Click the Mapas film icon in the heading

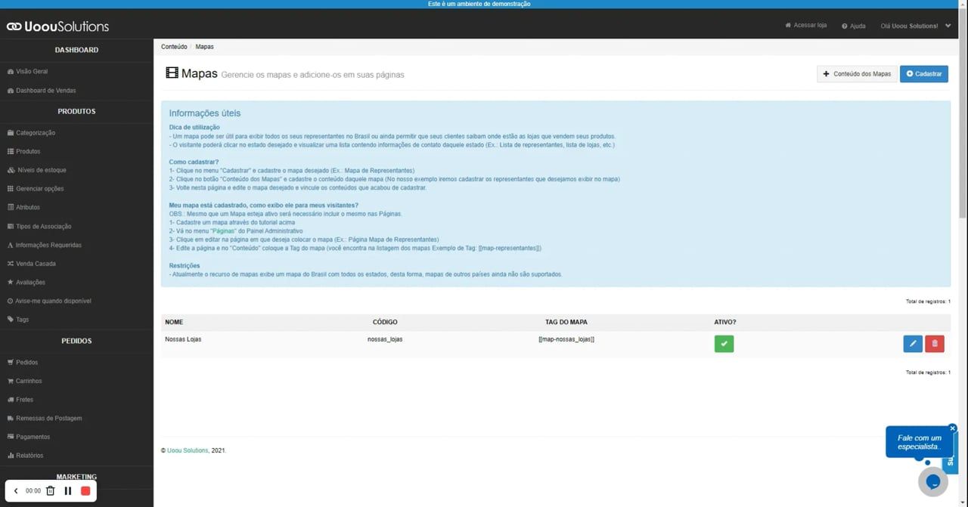pyautogui.click(x=172, y=73)
